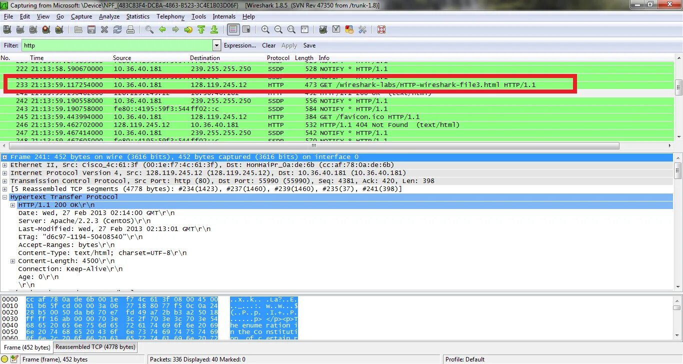Reload the capture file
This screenshot has width=683, height=364.
(x=117, y=29)
